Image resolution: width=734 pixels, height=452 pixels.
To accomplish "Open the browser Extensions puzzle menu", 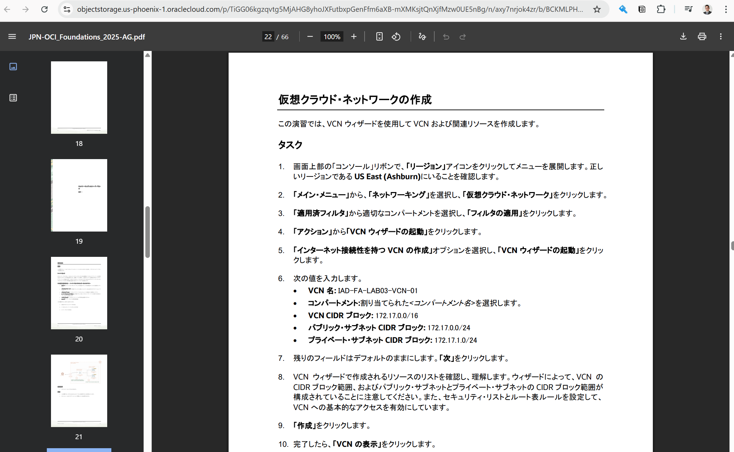I will (661, 9).
